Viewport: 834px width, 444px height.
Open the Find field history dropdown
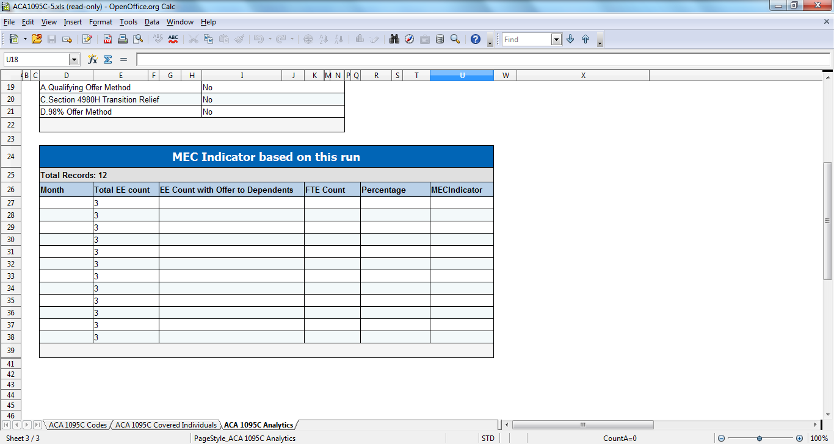click(x=556, y=39)
